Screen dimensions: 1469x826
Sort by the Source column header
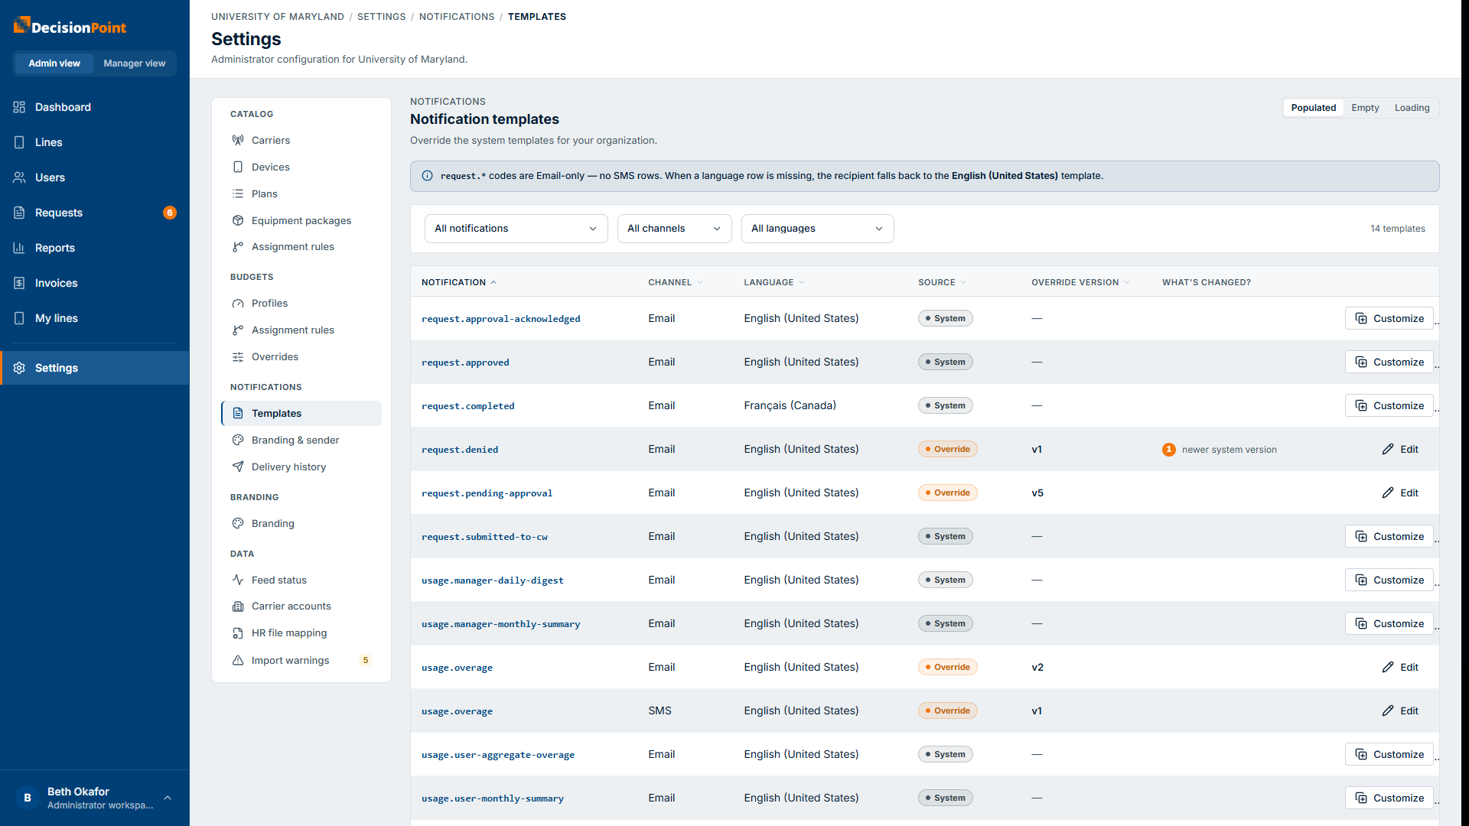pos(943,282)
